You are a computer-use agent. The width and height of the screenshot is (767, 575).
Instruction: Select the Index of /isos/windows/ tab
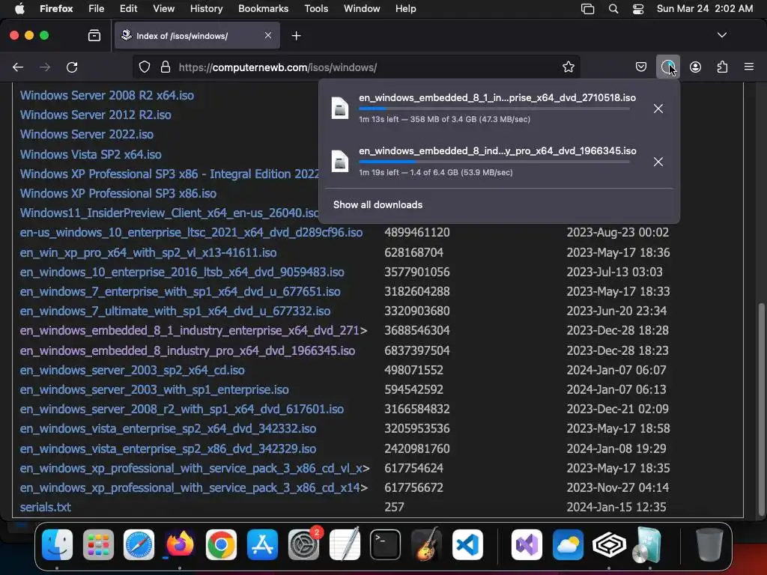click(x=197, y=36)
